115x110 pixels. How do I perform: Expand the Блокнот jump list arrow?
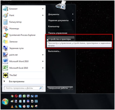click(43, 9)
